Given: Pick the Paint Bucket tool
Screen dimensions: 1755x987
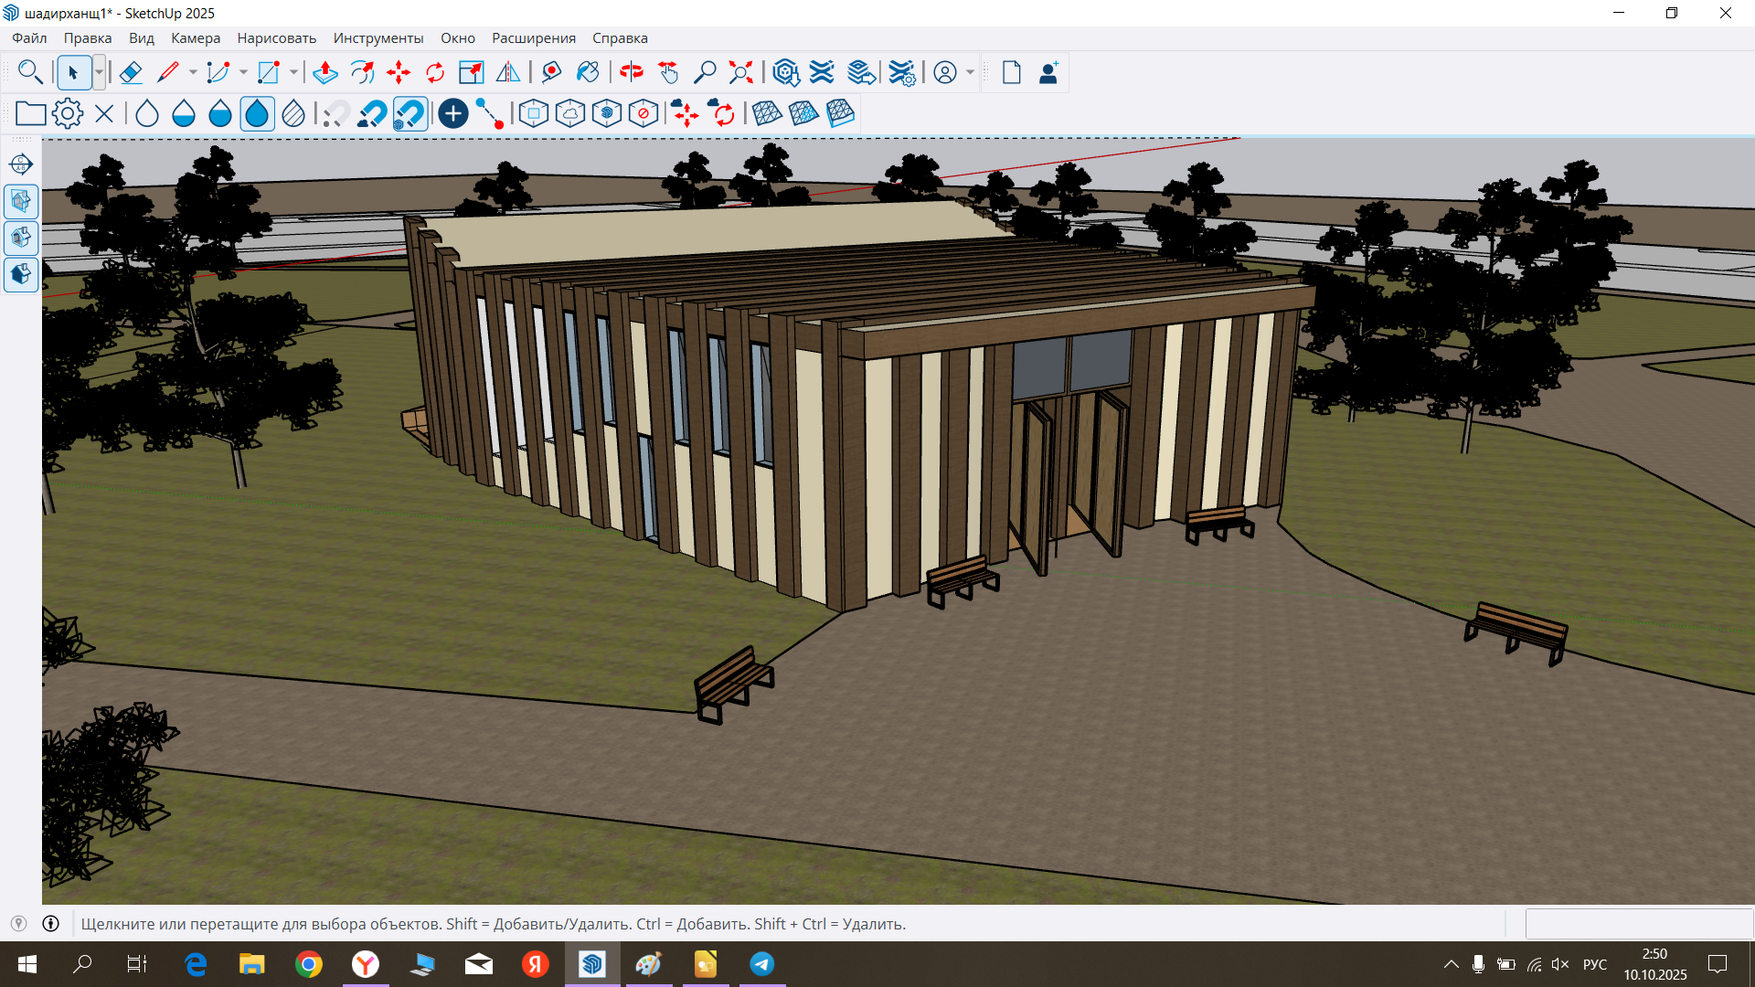Looking at the screenshot, I should [x=588, y=72].
